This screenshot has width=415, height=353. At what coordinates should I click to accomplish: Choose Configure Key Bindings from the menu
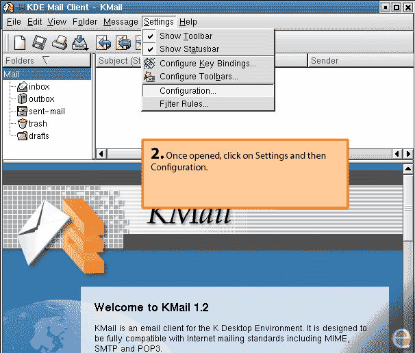[x=207, y=64]
